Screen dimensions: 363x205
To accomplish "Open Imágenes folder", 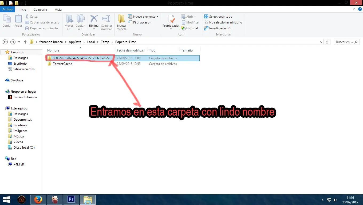I will coord(20,131).
